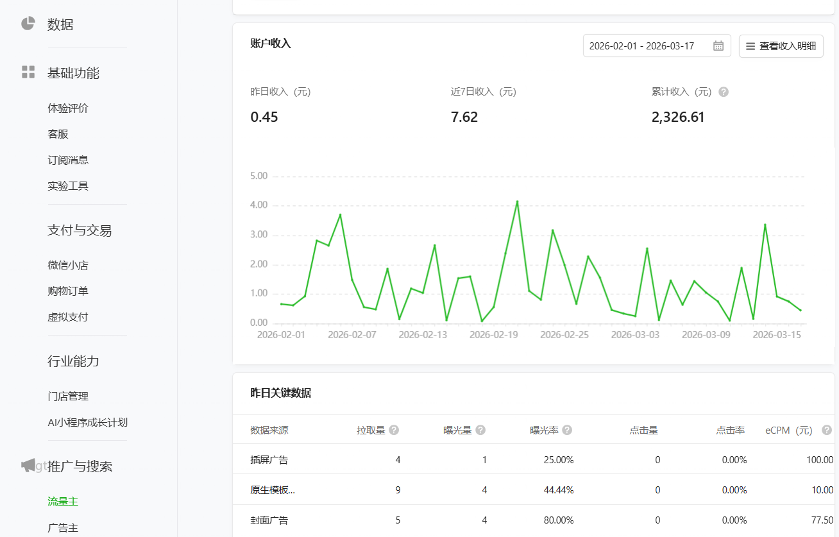Click the 基础功能 grid icon
The width and height of the screenshot is (839, 537).
(x=28, y=72)
